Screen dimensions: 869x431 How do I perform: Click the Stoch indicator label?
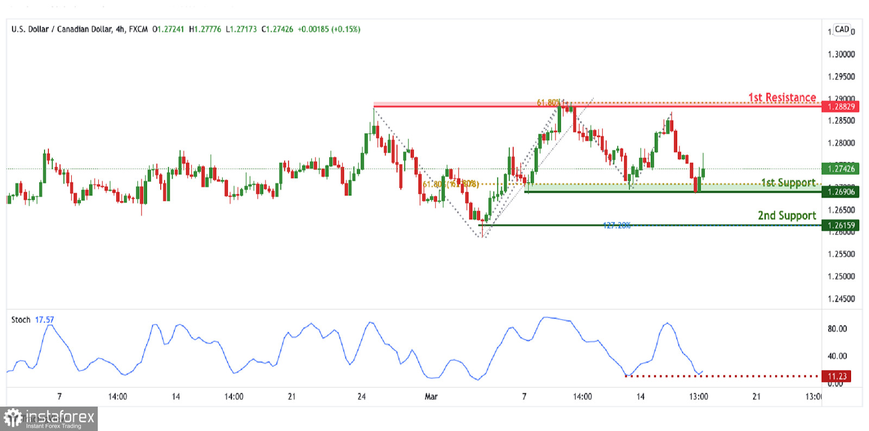[21, 320]
